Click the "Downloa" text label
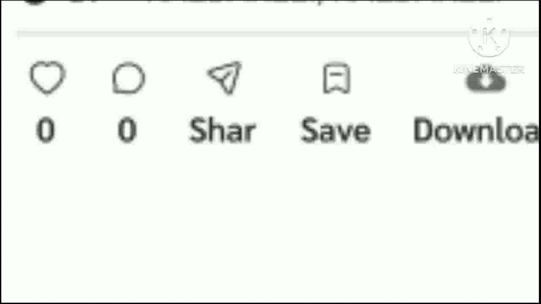The width and height of the screenshot is (541, 304). [476, 130]
